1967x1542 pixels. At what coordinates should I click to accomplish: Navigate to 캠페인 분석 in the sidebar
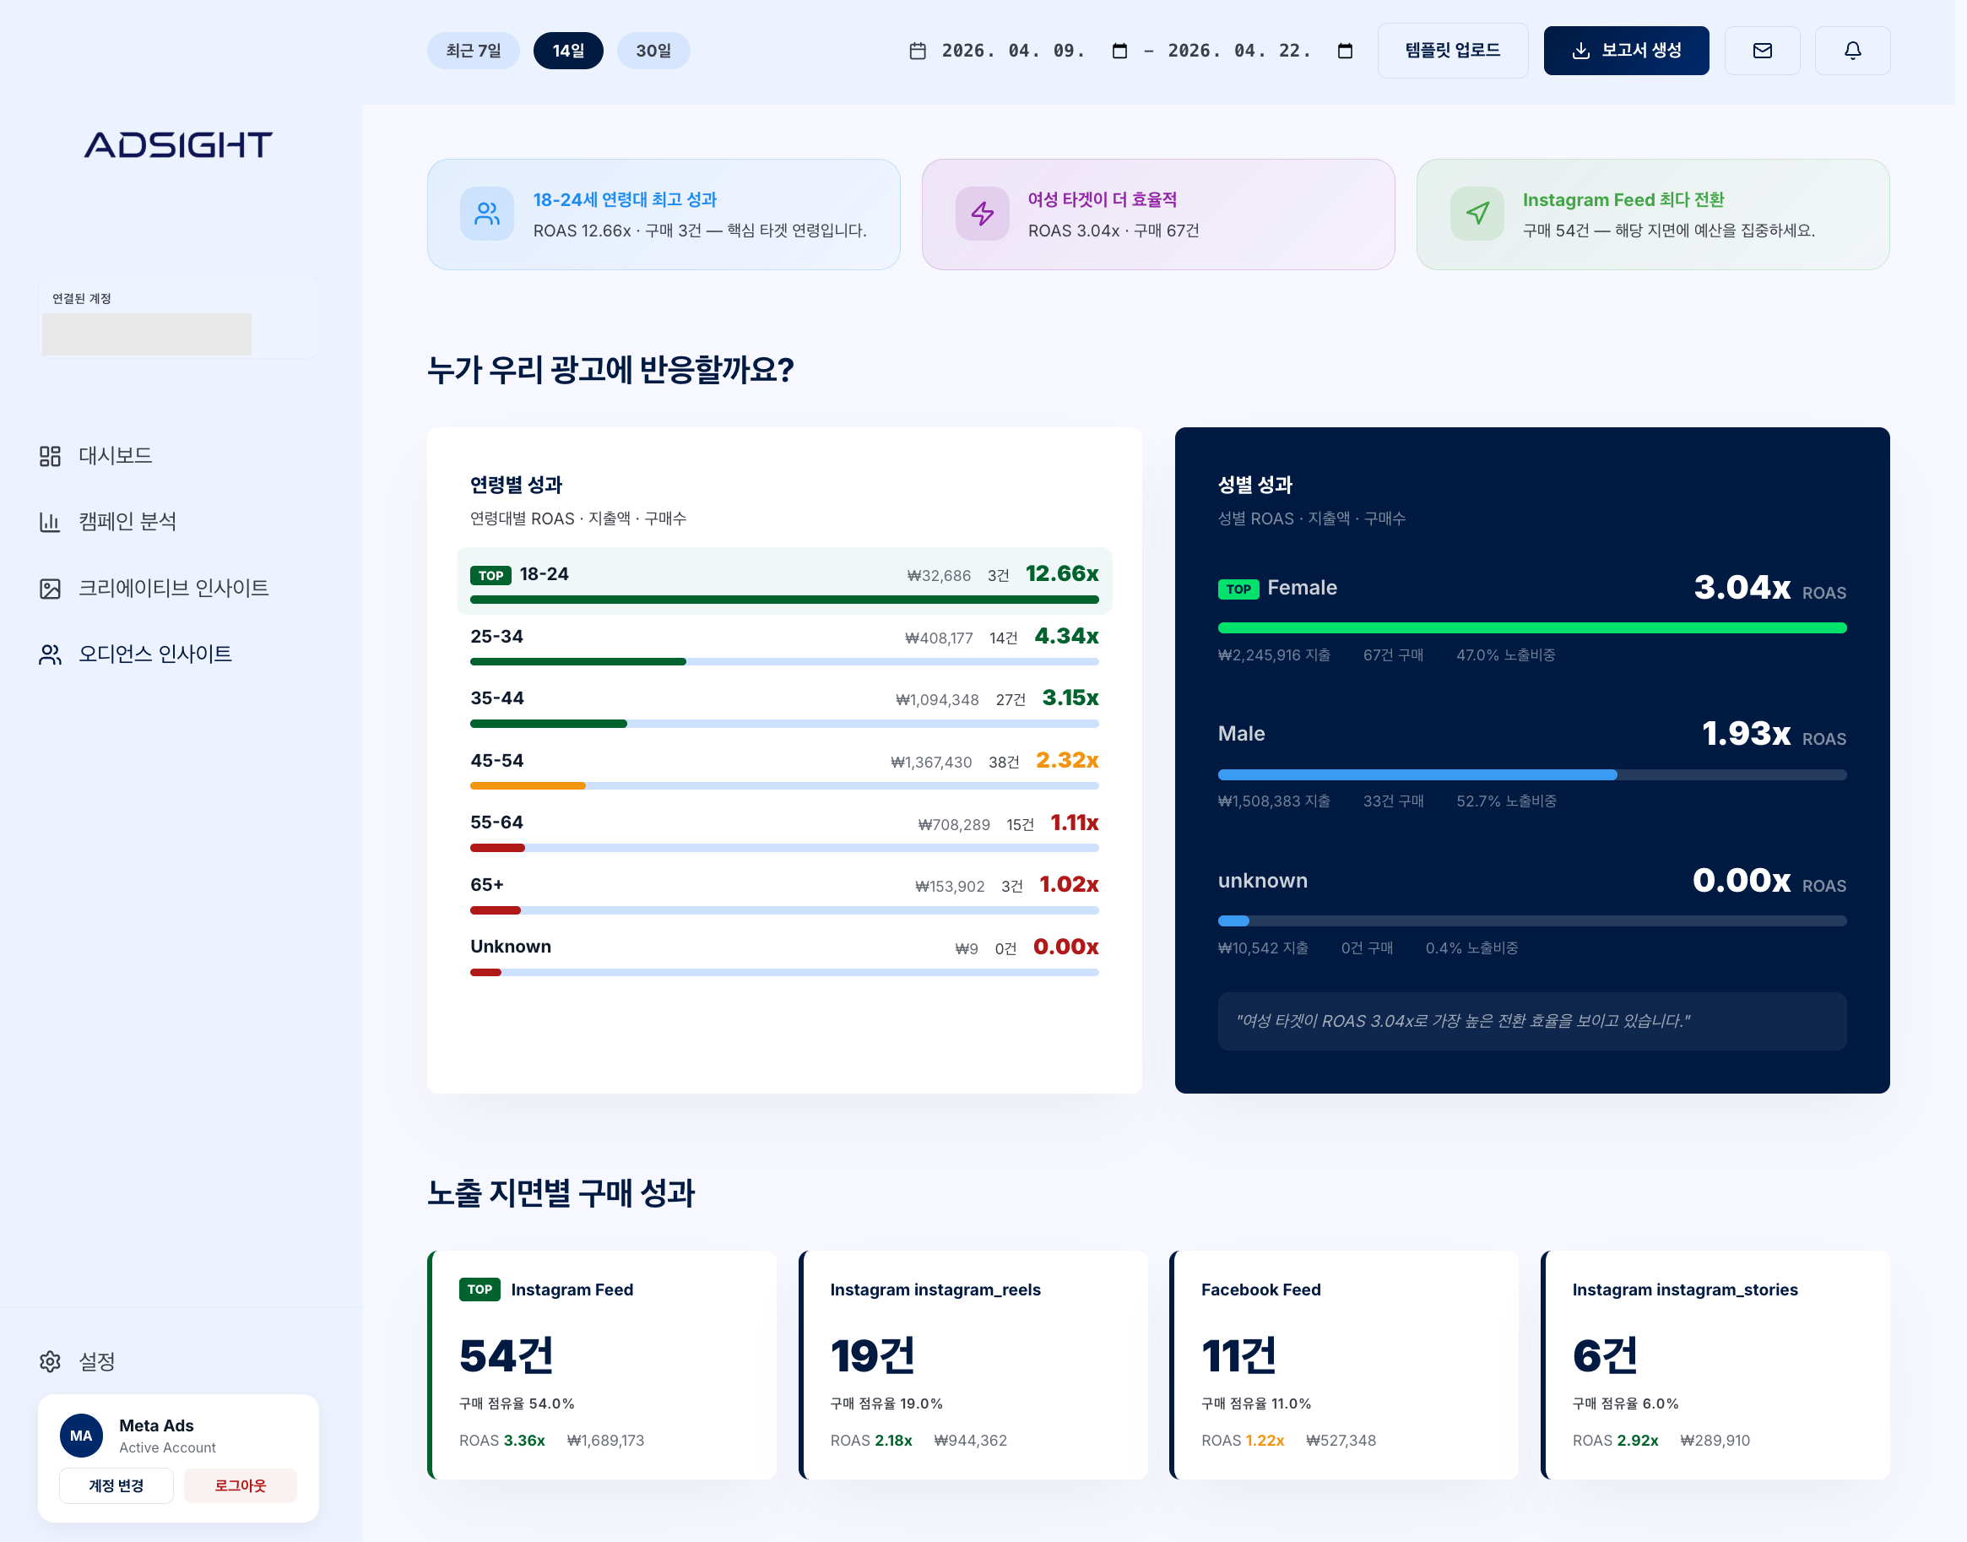pyautogui.click(x=127, y=522)
